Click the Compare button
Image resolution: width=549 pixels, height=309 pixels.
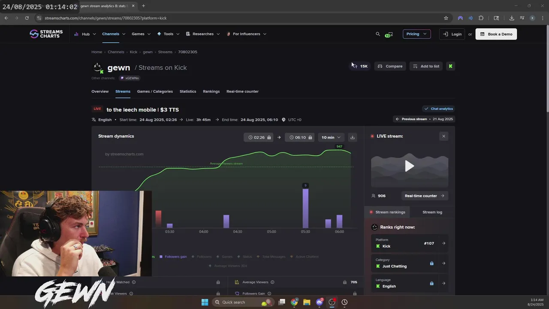(x=390, y=66)
